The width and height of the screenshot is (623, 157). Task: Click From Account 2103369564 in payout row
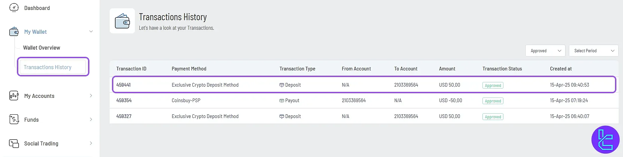pyautogui.click(x=354, y=100)
